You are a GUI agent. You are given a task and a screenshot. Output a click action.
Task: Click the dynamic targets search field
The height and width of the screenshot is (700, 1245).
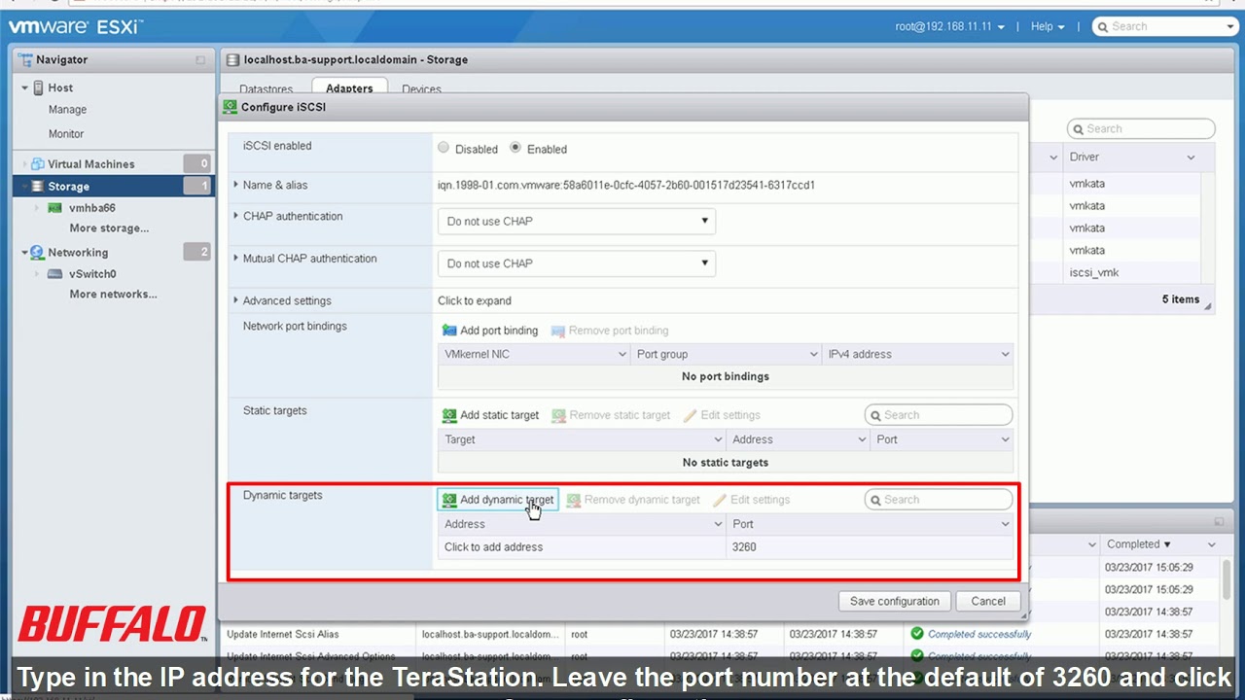[x=939, y=500]
